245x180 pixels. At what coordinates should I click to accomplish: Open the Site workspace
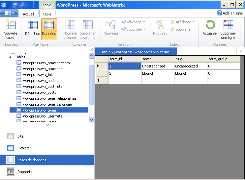(20, 136)
